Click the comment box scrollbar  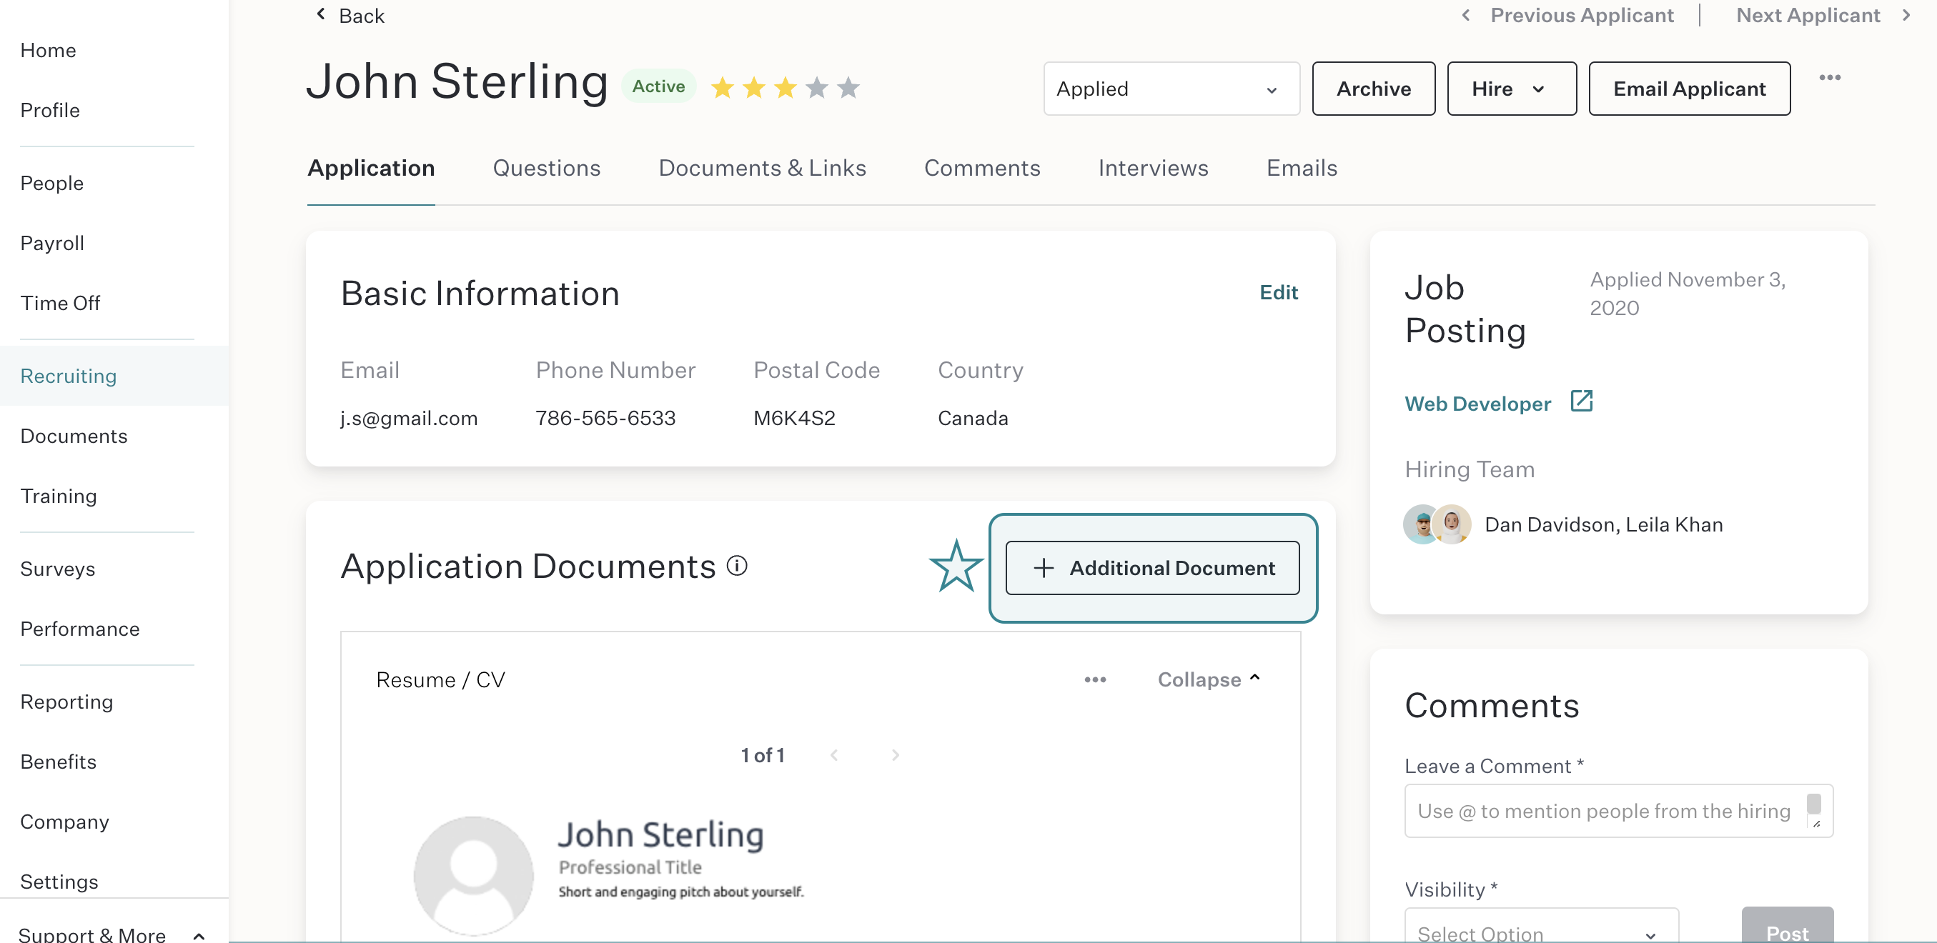point(1815,804)
